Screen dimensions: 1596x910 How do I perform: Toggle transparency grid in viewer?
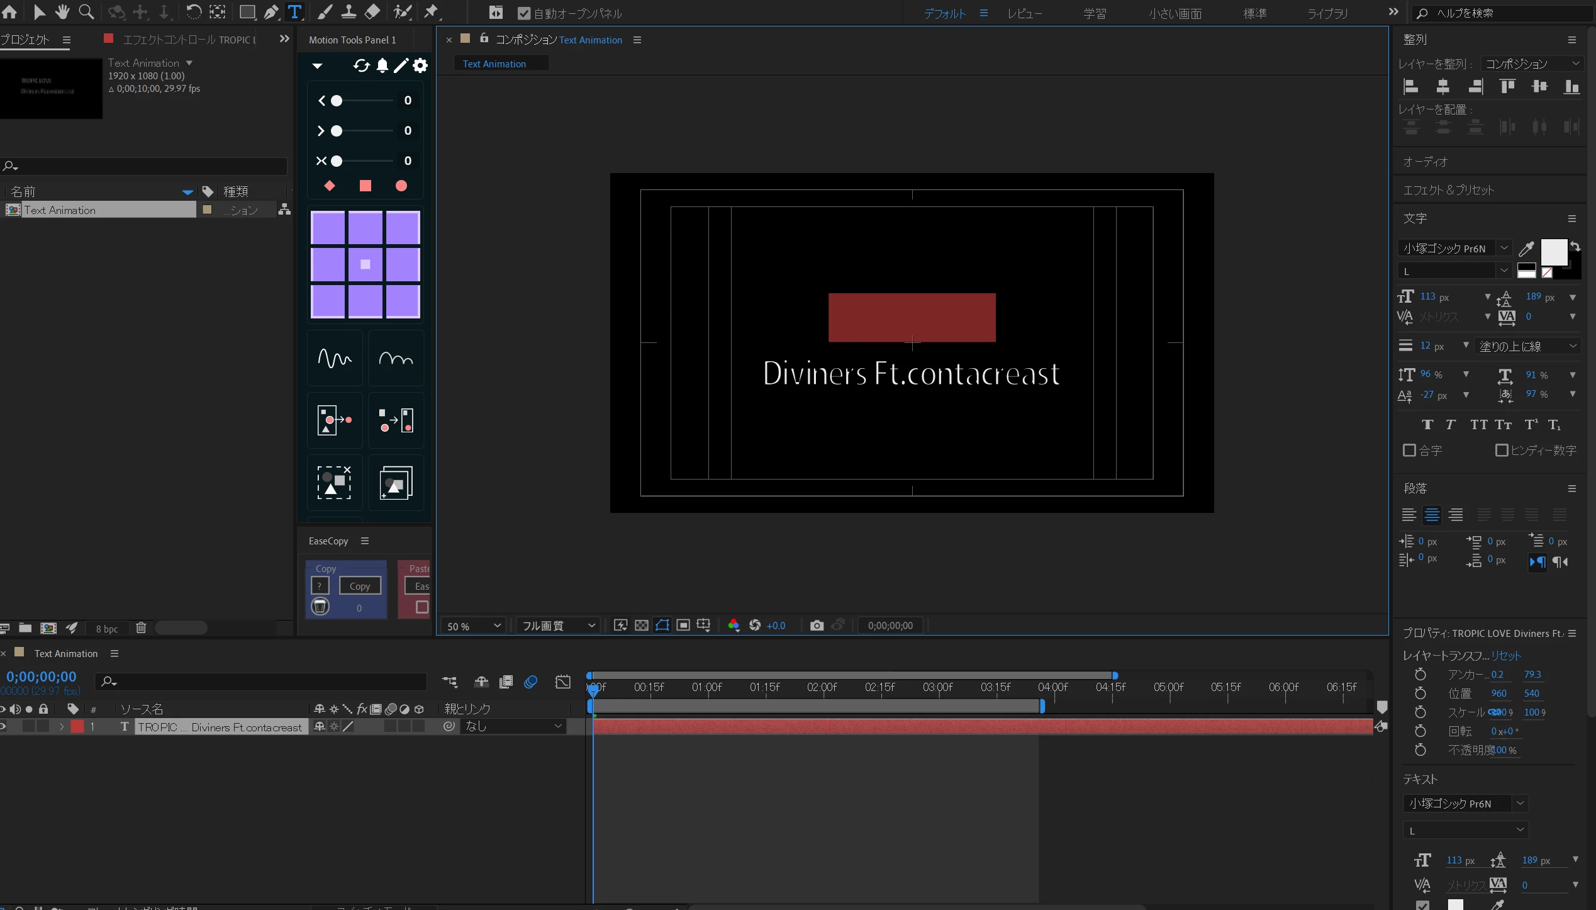642,625
